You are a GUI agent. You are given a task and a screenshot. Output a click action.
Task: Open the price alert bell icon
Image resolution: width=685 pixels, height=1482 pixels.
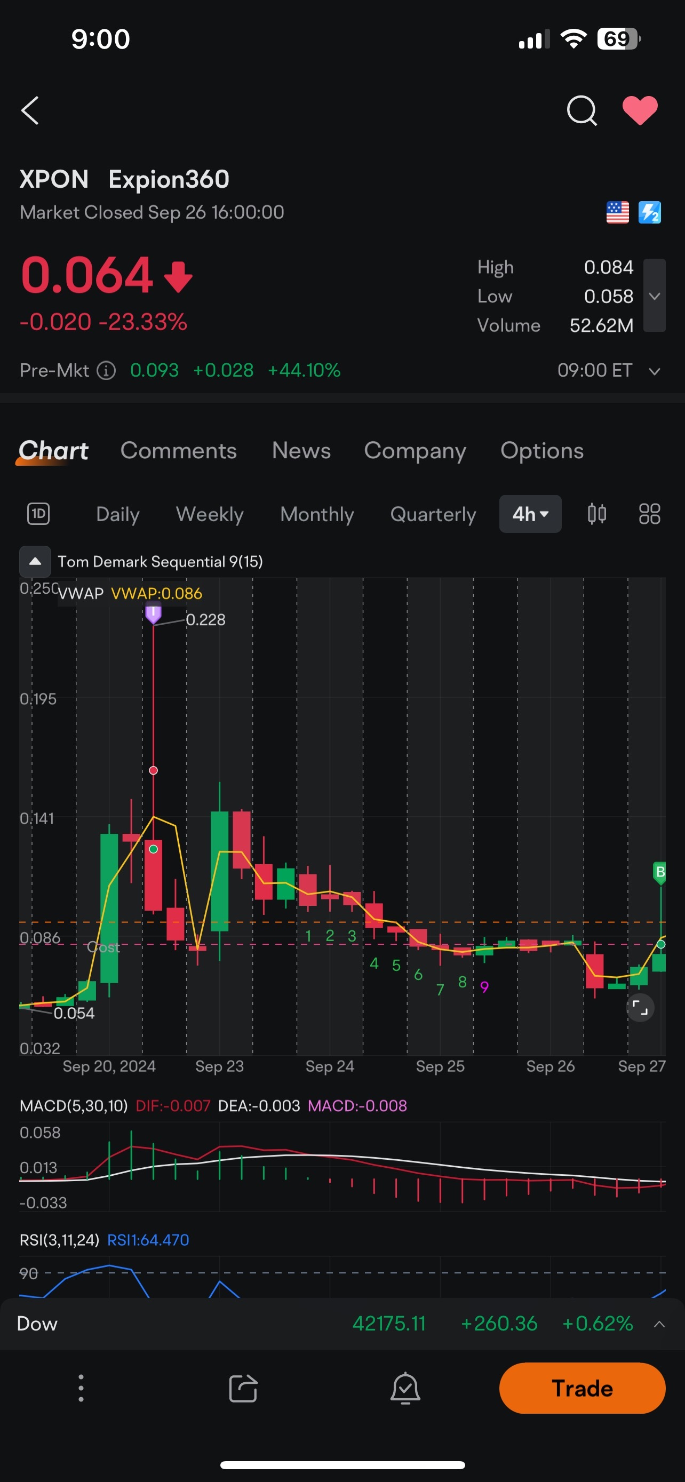pos(405,1388)
